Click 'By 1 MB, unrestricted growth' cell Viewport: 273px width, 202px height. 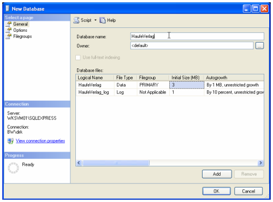click(234, 85)
